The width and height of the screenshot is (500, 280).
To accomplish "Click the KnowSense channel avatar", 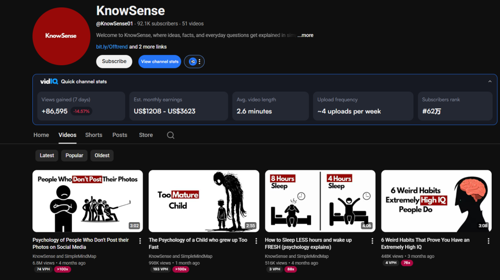I will click(61, 36).
